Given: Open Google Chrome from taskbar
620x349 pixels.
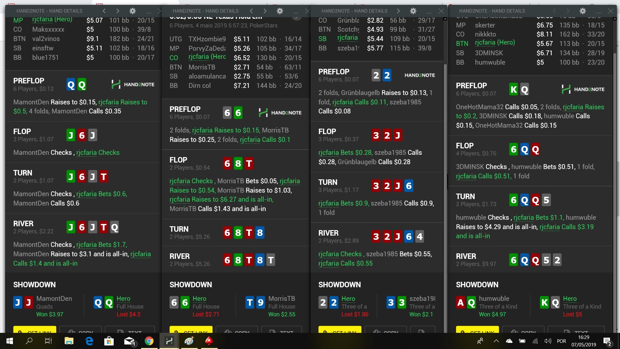Looking at the screenshot, I should [149, 341].
